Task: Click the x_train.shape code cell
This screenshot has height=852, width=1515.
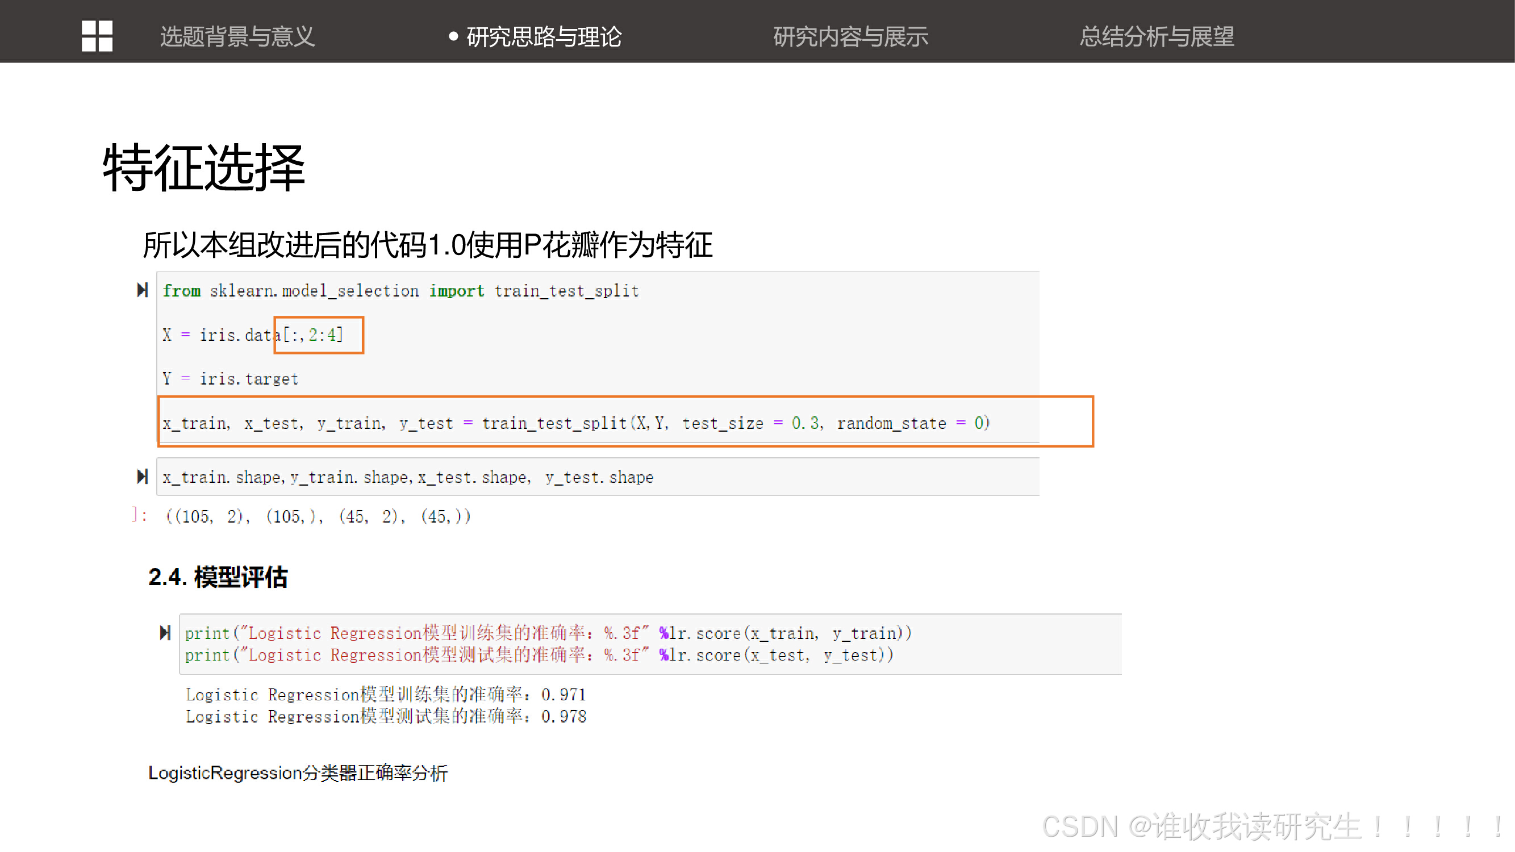Action: pos(408,477)
